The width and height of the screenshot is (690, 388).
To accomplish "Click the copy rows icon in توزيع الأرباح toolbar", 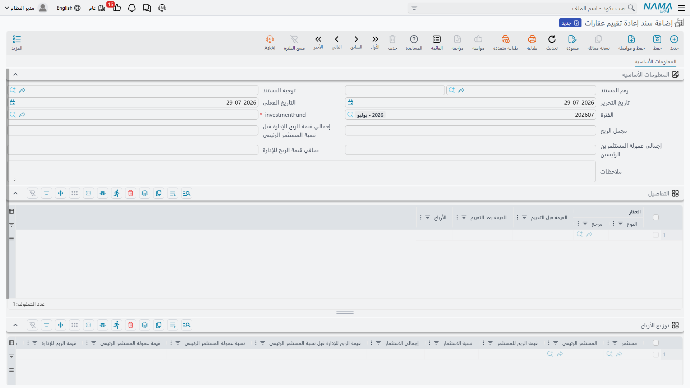I will [x=158, y=325].
